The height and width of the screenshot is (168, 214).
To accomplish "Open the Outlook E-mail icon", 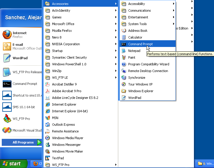I will [x=7, y=46].
